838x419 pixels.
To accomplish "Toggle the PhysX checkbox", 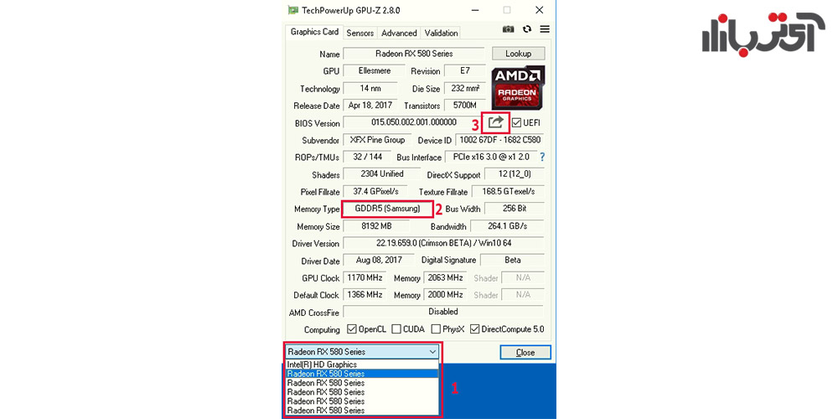I will (x=436, y=329).
